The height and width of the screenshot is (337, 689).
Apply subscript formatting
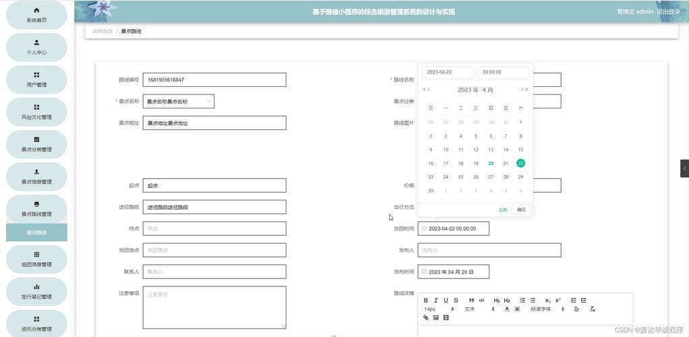click(547, 301)
